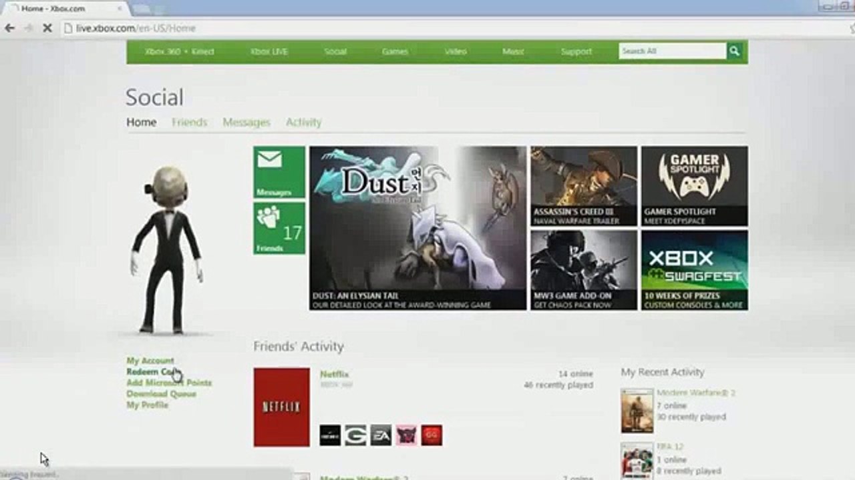The width and height of the screenshot is (855, 480).
Task: Stop page loading with the X button
Action: pos(47,28)
